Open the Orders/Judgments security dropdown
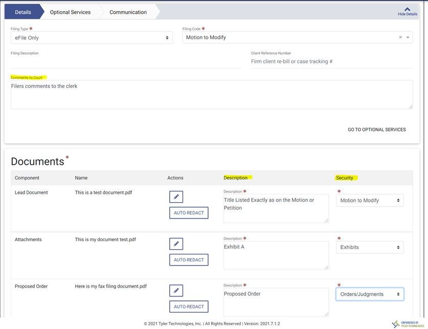The image size is (428, 329). point(369,294)
